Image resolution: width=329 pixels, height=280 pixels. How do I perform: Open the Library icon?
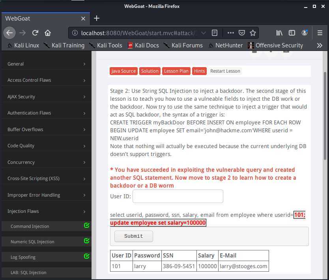[x=279, y=33]
